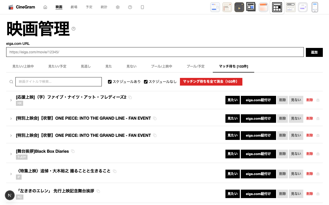Screen dimensions: 329x205
Task: Uncheck the スケジュールなし checkbox
Action: [x=146, y=82]
